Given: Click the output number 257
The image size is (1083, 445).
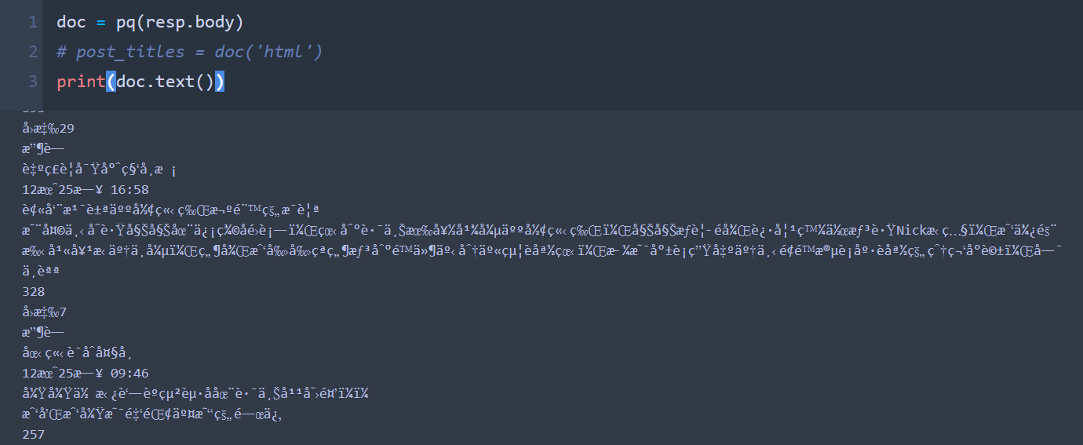Looking at the screenshot, I should 34,434.
